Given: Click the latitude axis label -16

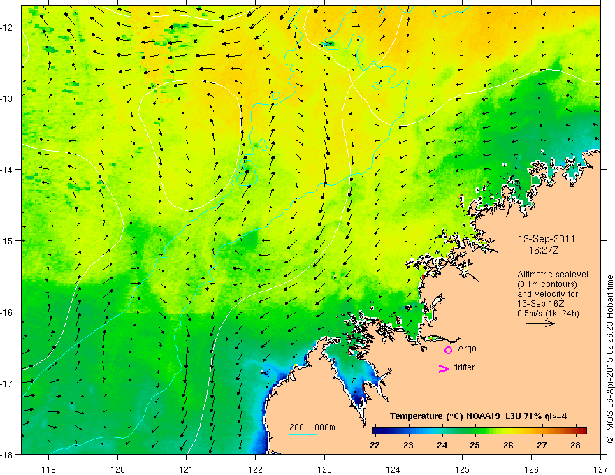Looking at the screenshot, I should pos(8,312).
